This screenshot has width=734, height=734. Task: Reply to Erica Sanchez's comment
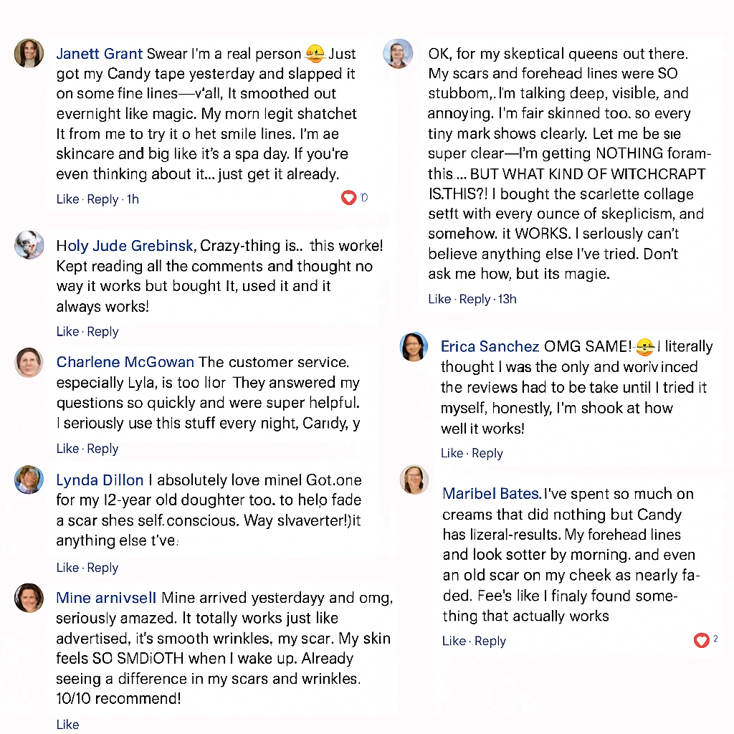point(487,454)
